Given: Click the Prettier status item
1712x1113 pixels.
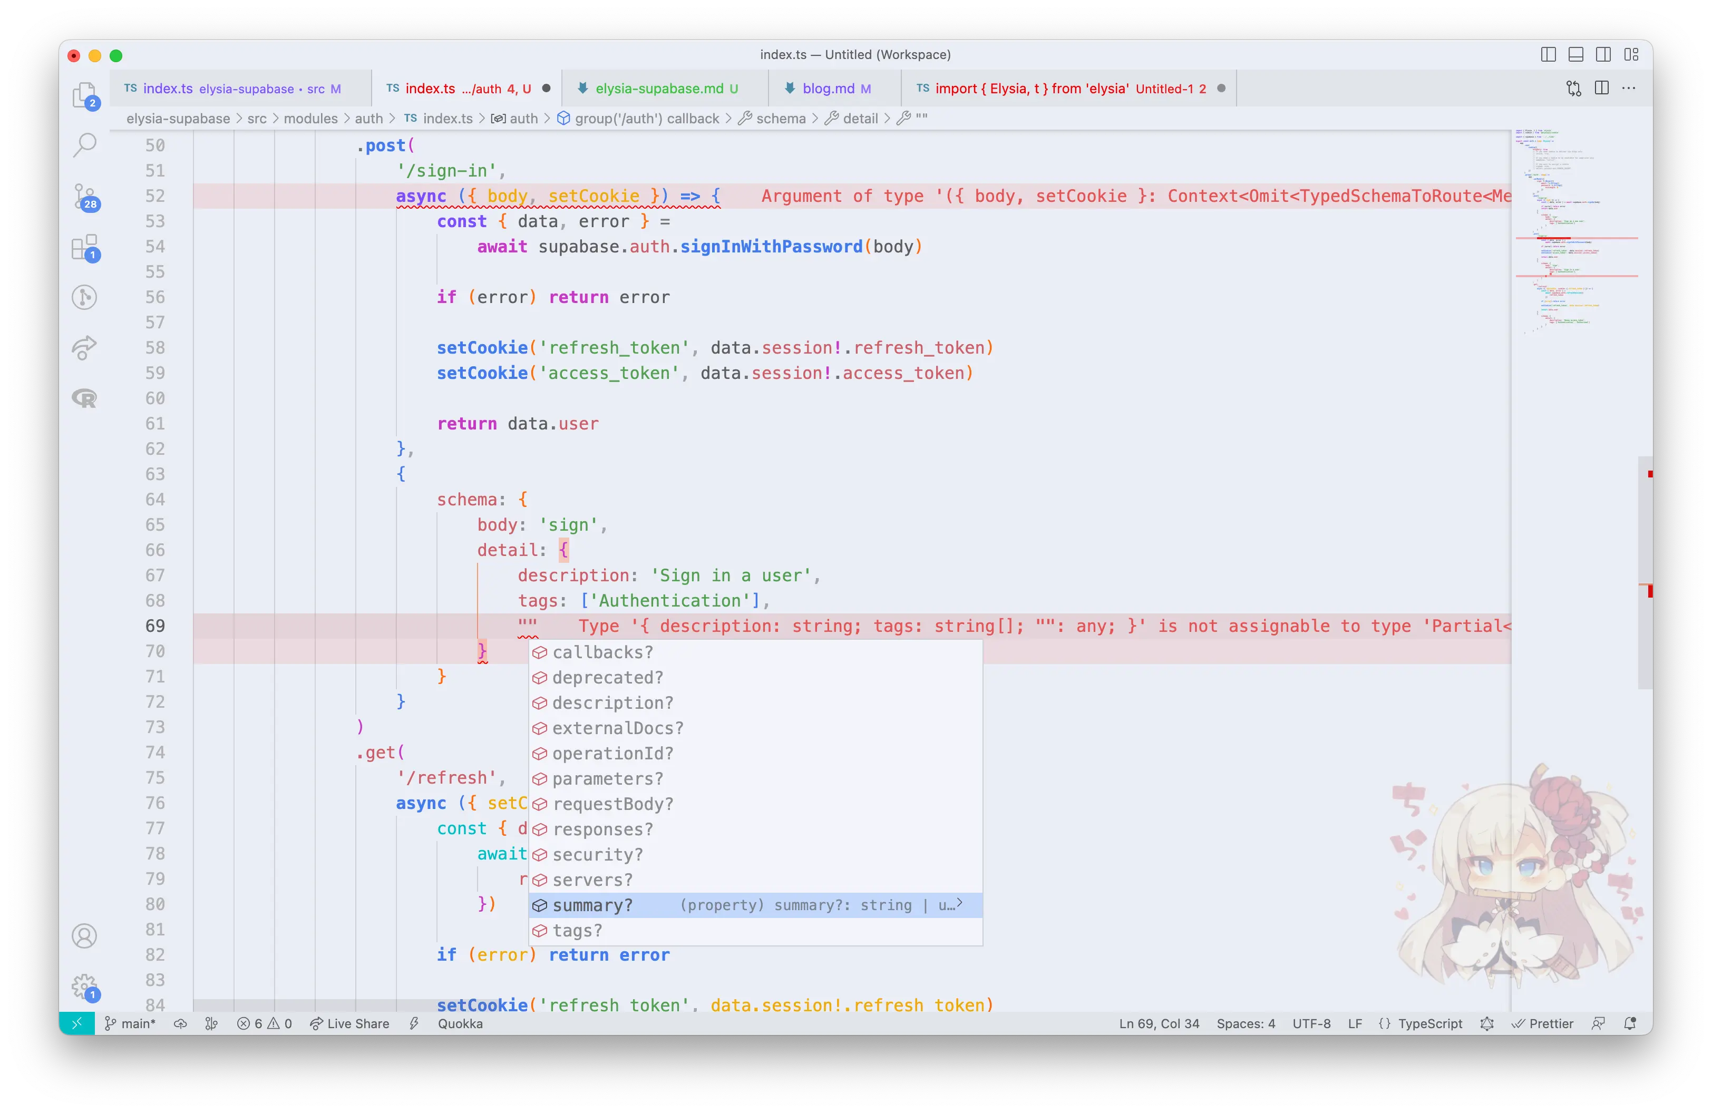Looking at the screenshot, I should pos(1542,1023).
